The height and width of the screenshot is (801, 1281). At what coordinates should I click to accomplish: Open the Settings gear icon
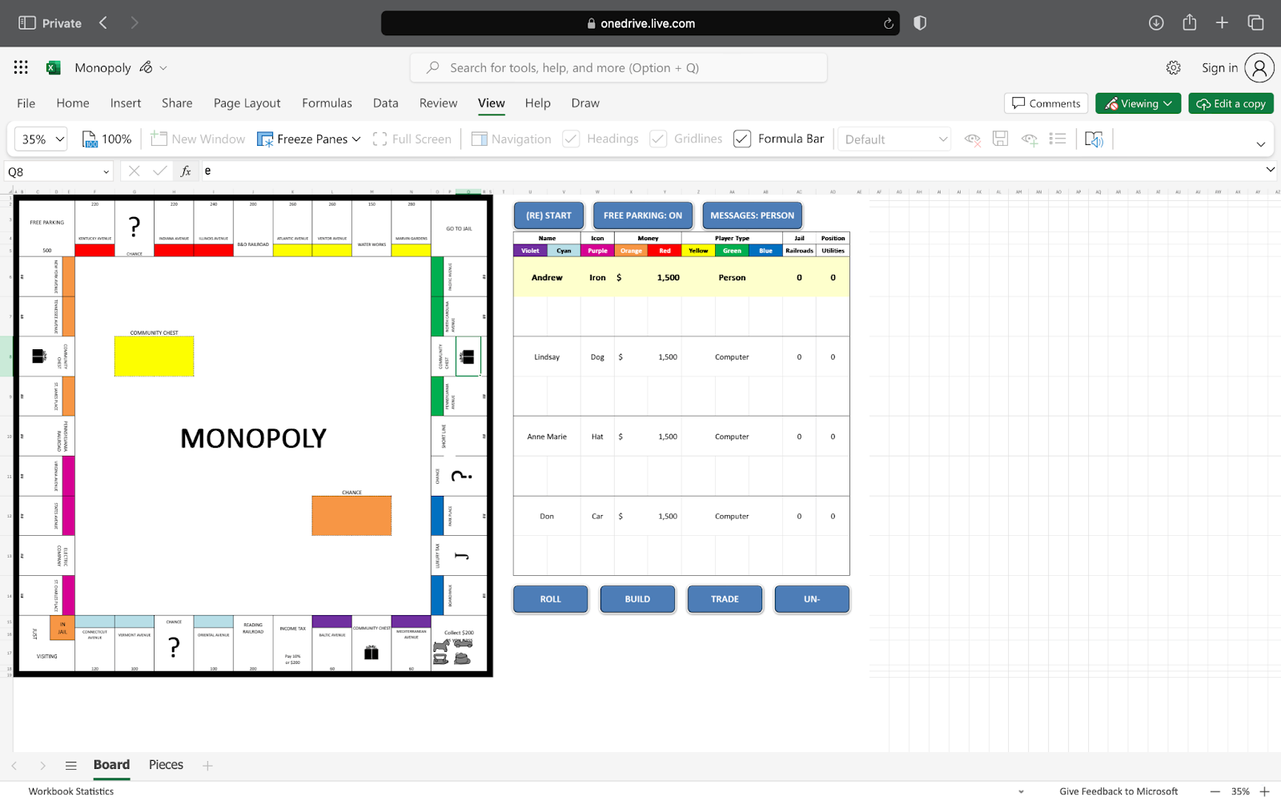coord(1173,68)
